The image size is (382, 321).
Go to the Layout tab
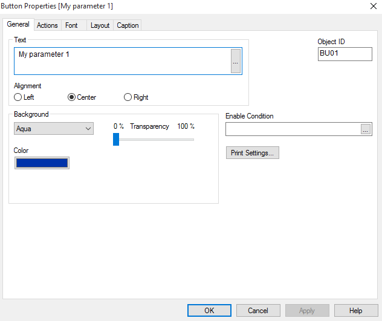point(100,25)
